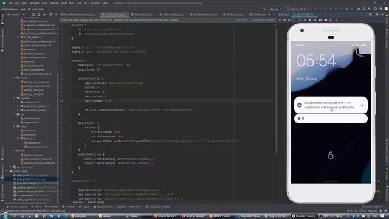389x219 pixels.
Task: Select Pixel XL API 32 emulator tab
Action: coord(305,15)
